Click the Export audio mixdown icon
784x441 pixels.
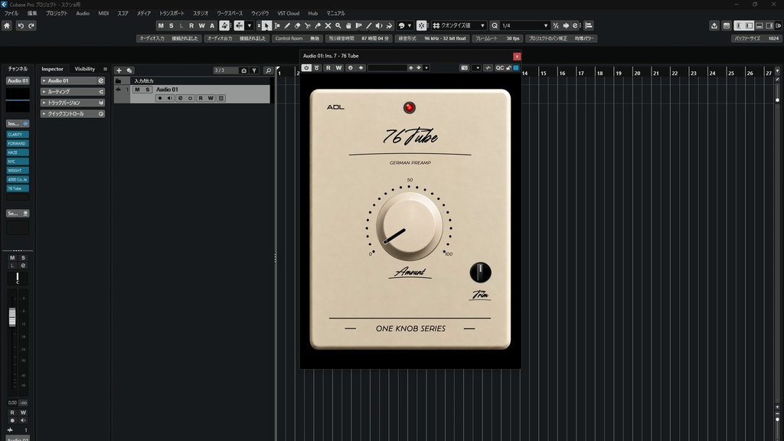pos(714,25)
